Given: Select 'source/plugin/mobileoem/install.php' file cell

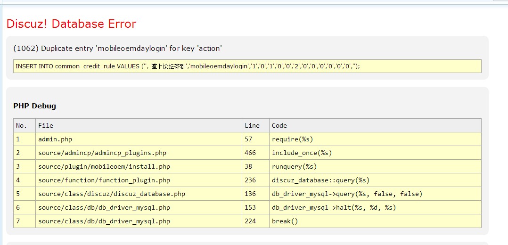Looking at the screenshot, I should (139, 167).
